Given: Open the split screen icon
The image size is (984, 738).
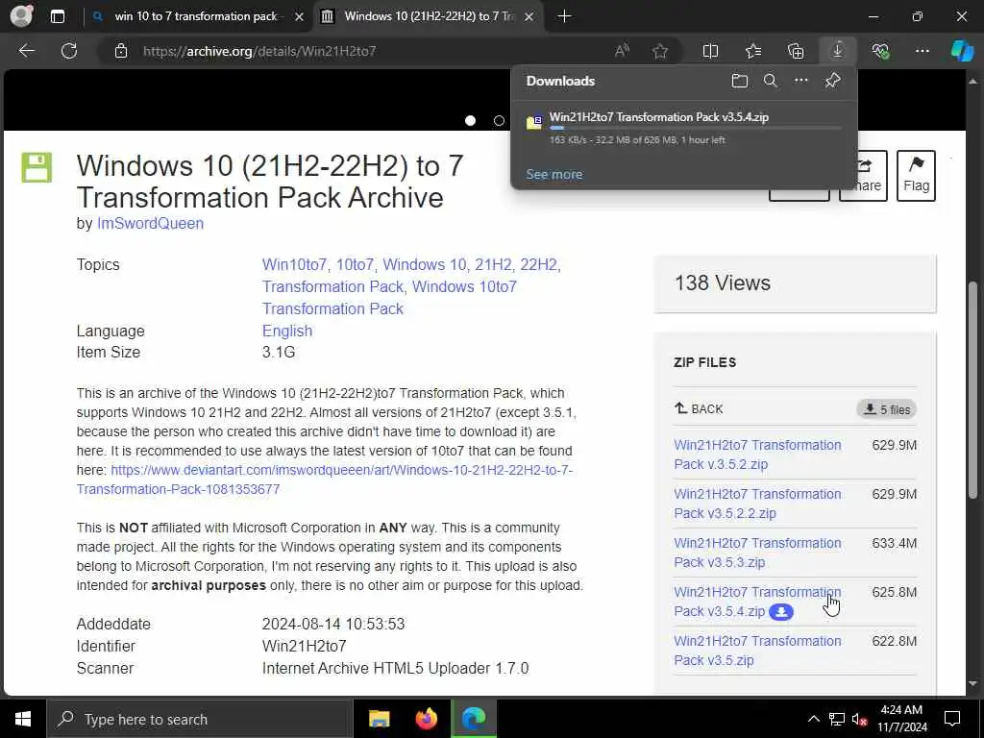Looking at the screenshot, I should click(x=710, y=51).
